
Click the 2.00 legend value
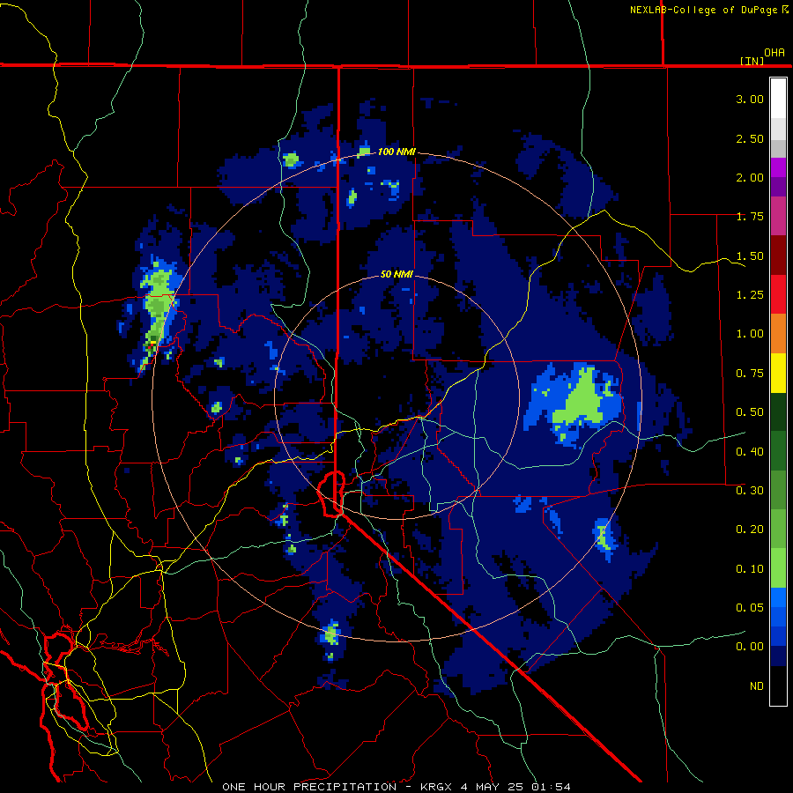coord(750,177)
